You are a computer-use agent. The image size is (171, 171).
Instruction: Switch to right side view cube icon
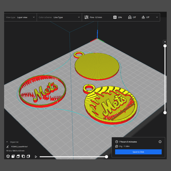[28, 156]
